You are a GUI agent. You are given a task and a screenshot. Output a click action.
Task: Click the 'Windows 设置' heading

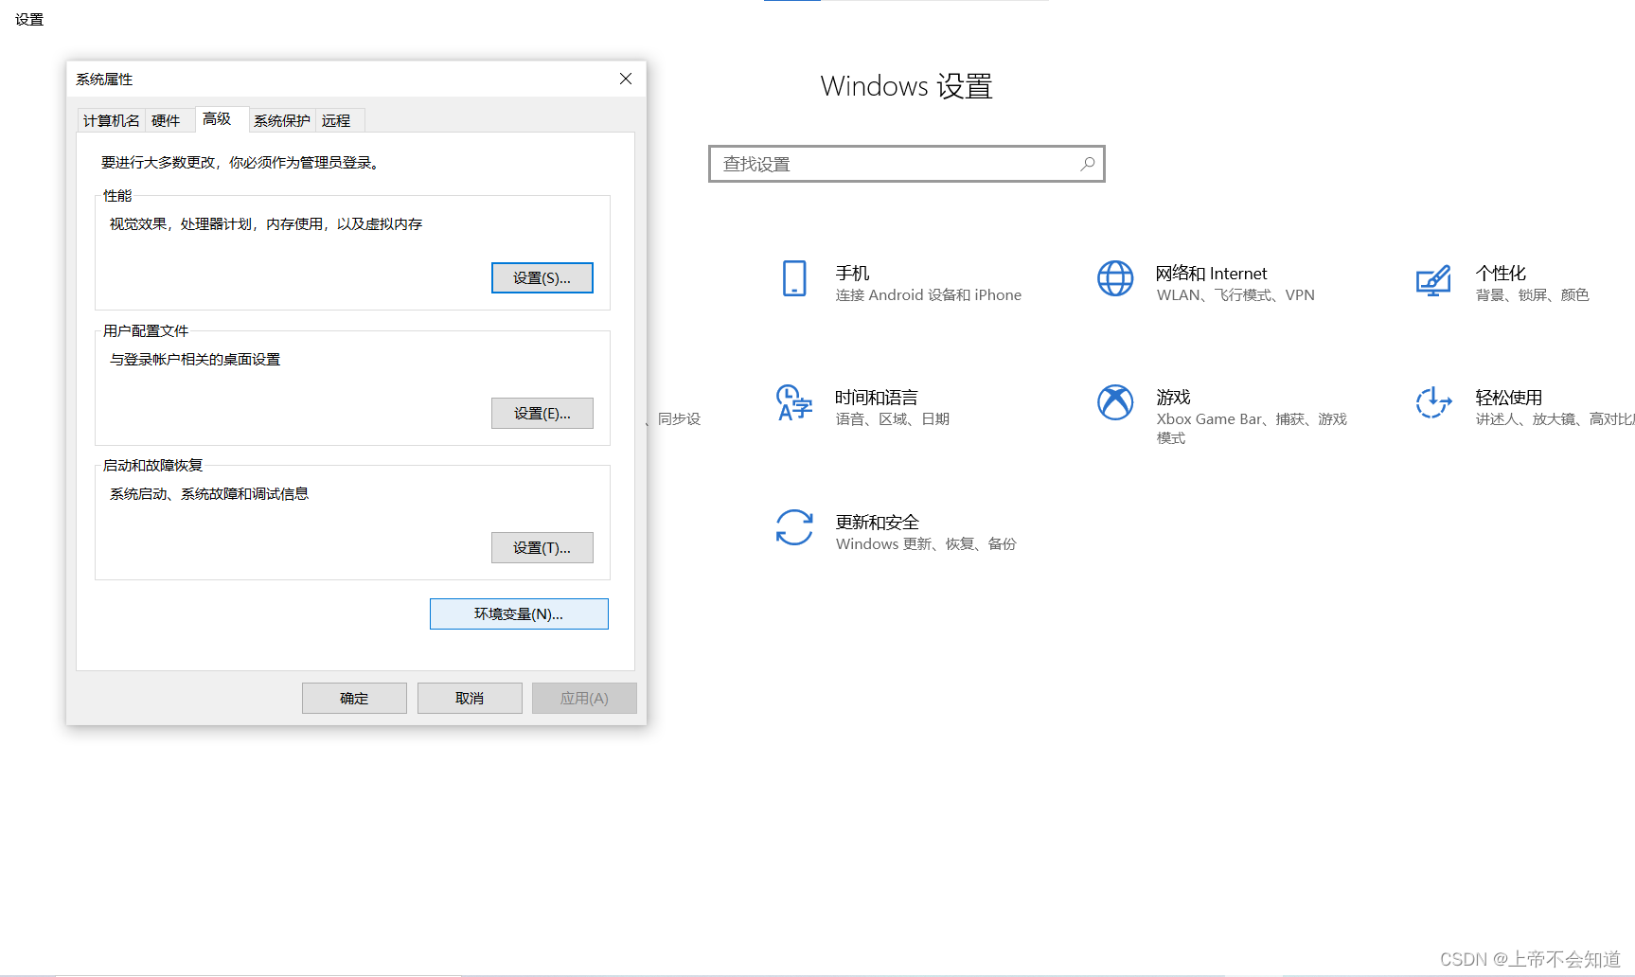906,86
